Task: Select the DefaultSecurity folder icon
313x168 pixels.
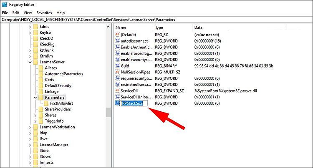Action: 41,86
